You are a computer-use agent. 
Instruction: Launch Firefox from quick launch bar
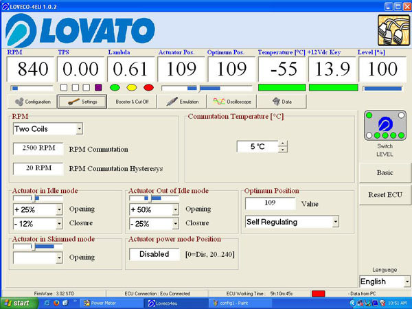click(x=56, y=303)
